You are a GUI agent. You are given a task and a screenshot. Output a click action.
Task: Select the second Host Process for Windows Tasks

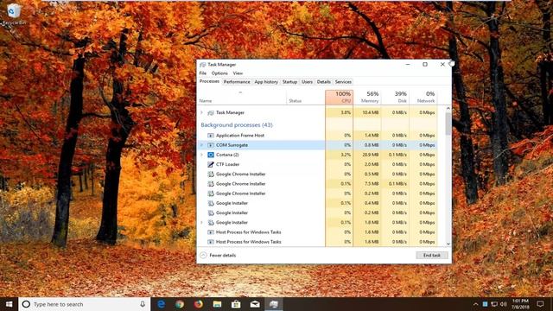tap(317, 242)
